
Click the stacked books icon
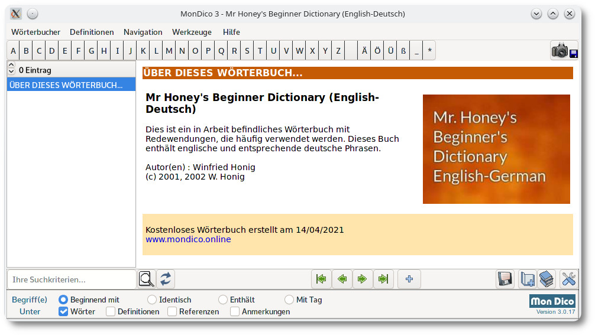(x=547, y=279)
